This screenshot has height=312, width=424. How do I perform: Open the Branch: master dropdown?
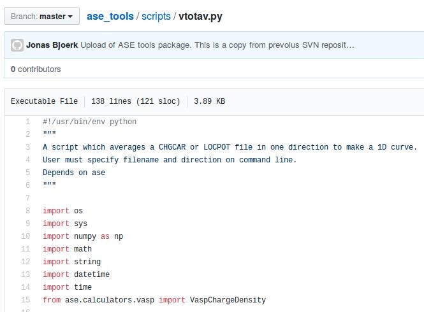[43, 16]
